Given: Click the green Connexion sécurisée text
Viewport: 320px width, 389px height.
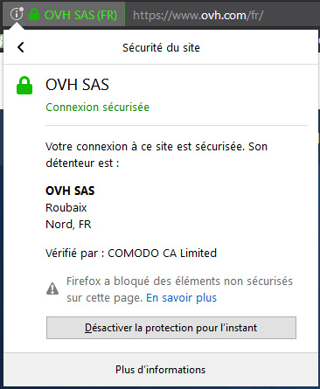Looking at the screenshot, I should click(97, 108).
